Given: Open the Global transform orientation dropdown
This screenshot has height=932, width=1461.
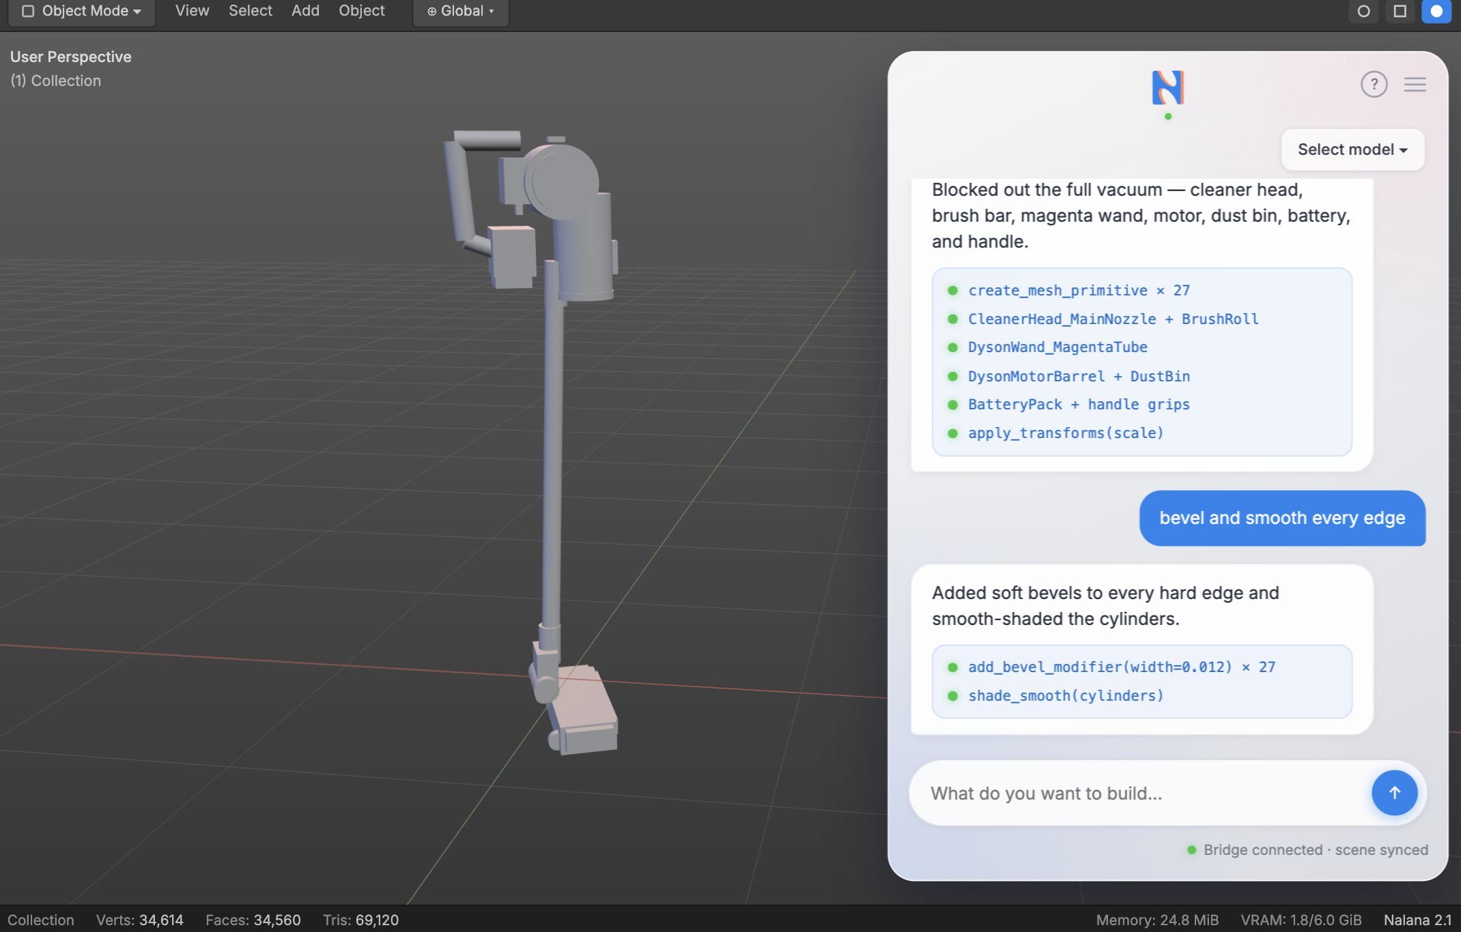Looking at the screenshot, I should (461, 11).
